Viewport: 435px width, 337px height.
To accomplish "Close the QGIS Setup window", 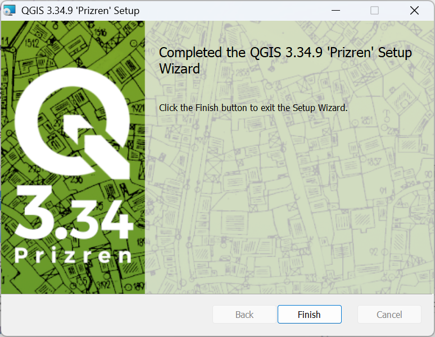I will (x=414, y=11).
